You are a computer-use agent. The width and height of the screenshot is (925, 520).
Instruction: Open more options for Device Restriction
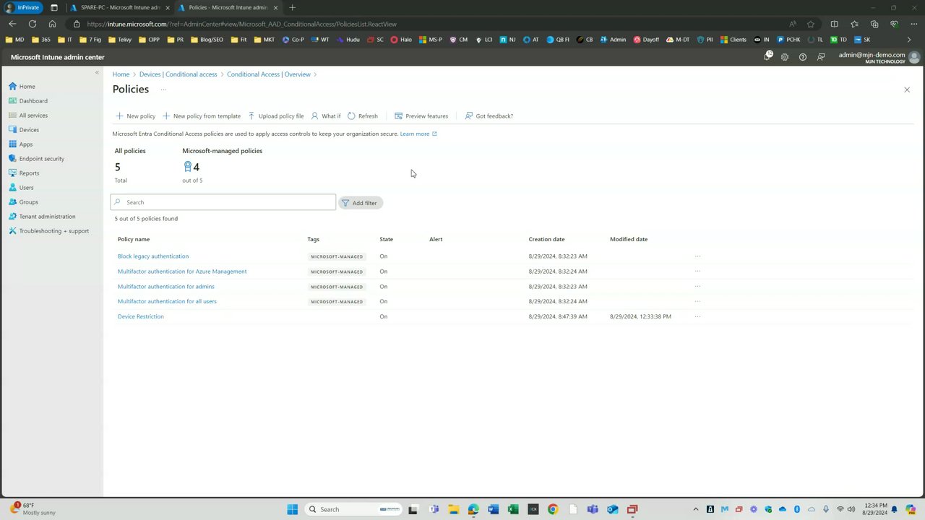697,316
